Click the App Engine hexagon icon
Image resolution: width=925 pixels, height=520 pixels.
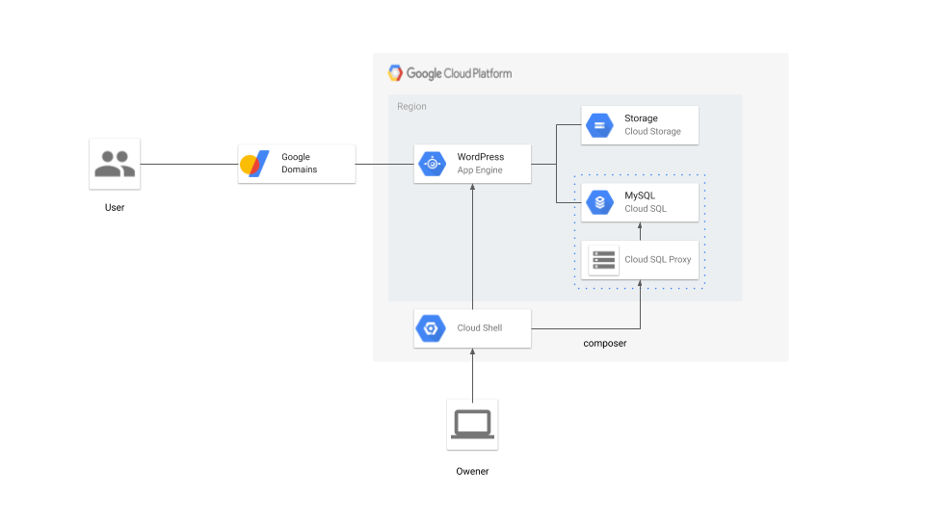433,164
